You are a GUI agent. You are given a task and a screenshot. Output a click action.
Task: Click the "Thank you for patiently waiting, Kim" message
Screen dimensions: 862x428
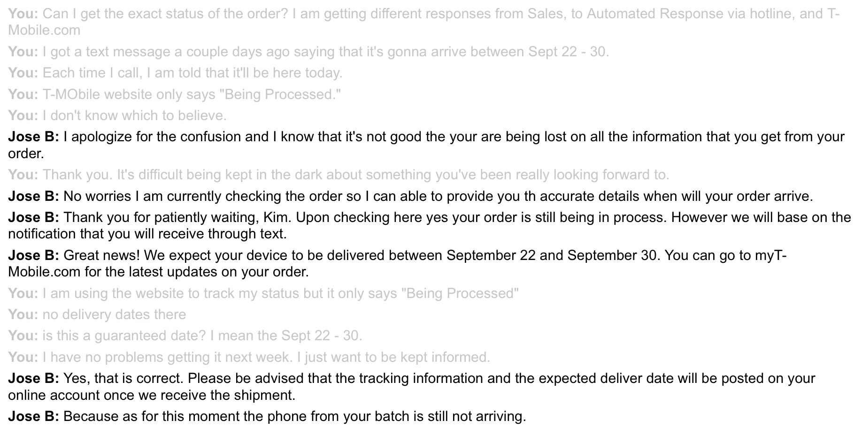coord(430,226)
